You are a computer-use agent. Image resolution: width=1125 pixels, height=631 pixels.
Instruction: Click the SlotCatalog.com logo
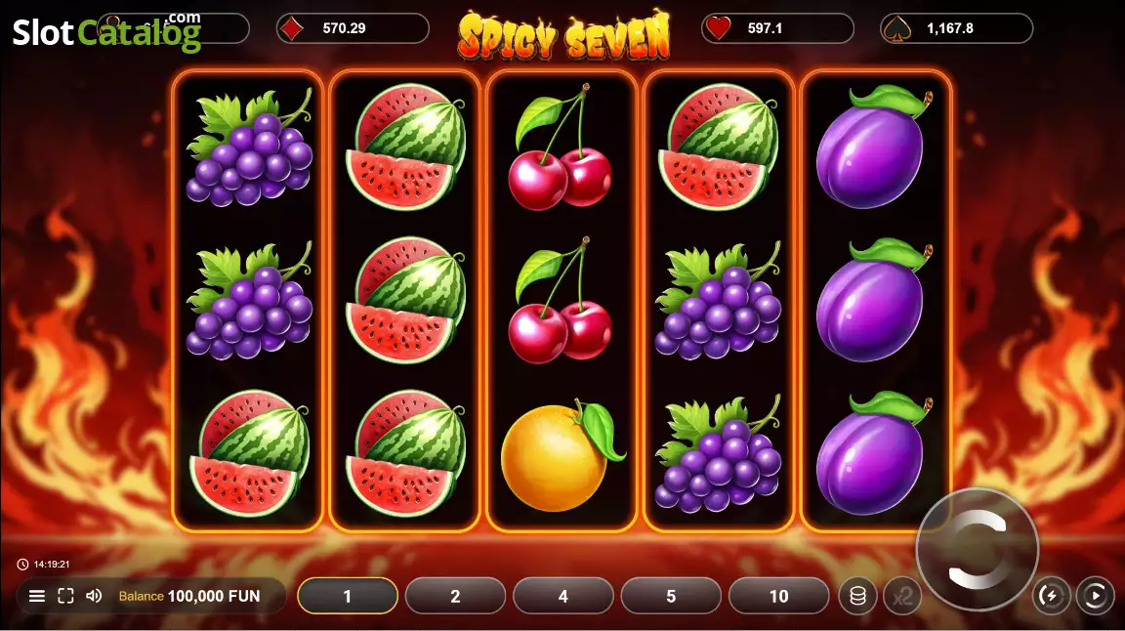coord(106,31)
